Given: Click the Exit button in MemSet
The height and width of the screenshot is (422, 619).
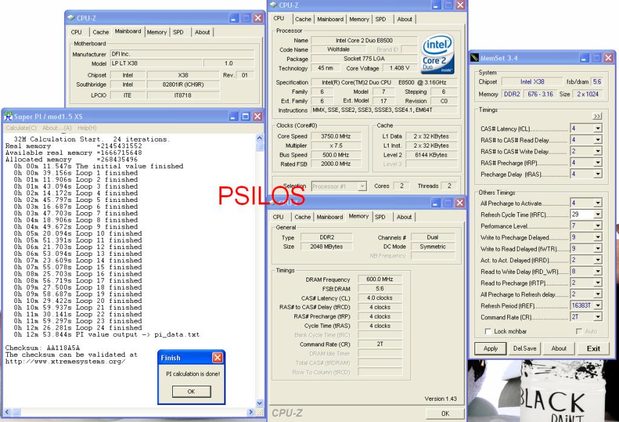Looking at the screenshot, I should (x=593, y=349).
